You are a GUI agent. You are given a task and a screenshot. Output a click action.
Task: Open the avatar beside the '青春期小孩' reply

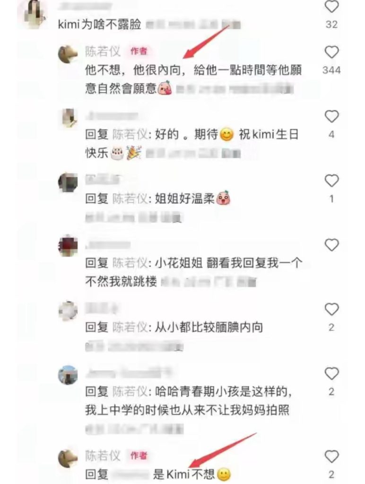pos(68,375)
